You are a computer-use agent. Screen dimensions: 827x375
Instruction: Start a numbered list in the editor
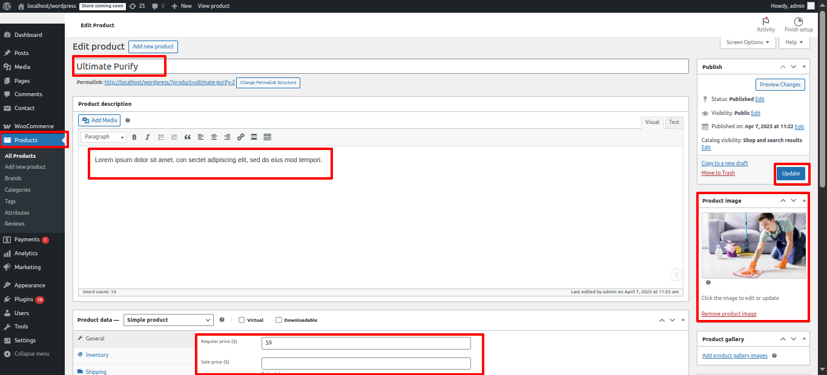[x=174, y=137]
